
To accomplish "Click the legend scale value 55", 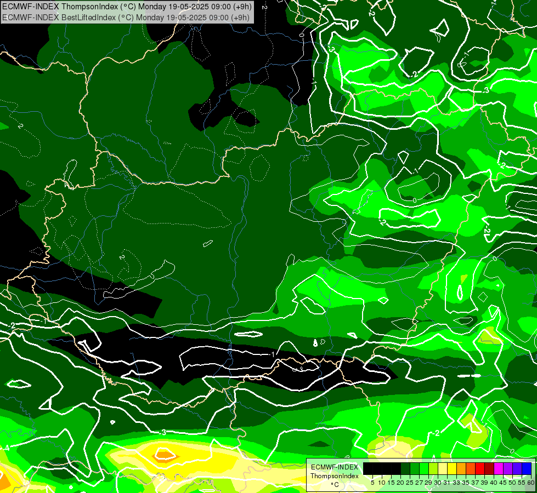I will click(x=522, y=483).
